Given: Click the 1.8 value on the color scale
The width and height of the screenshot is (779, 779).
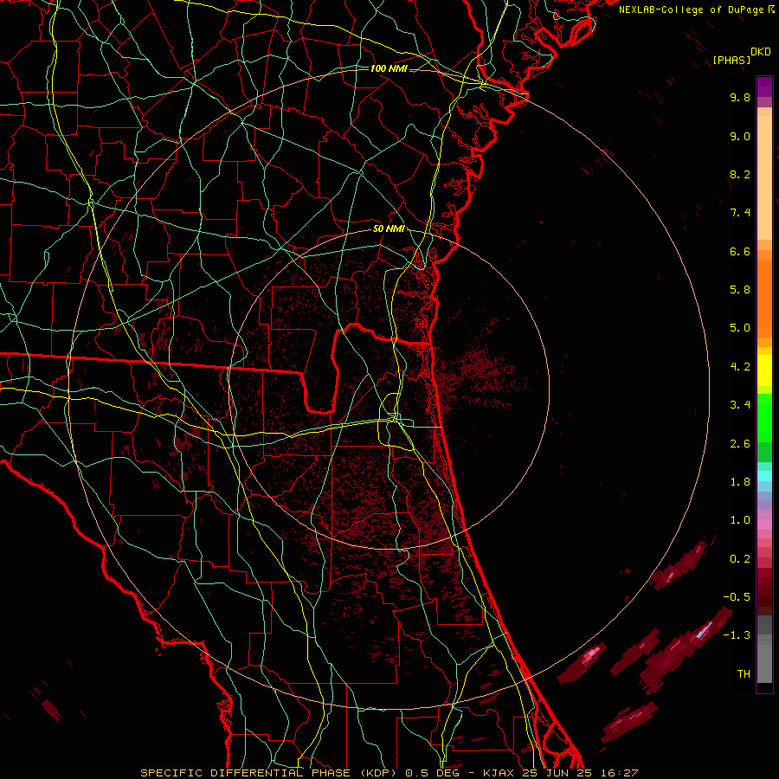Looking at the screenshot, I should (740, 482).
